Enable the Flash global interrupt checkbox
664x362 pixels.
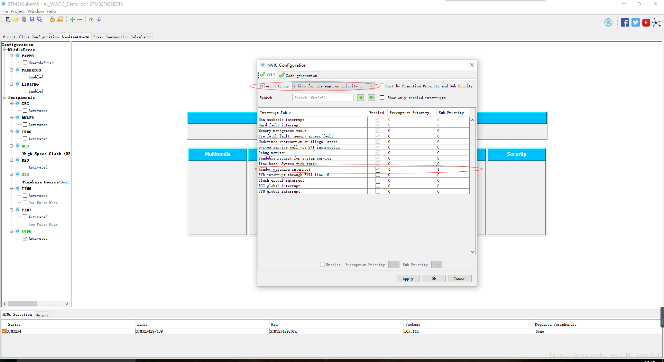(378, 180)
